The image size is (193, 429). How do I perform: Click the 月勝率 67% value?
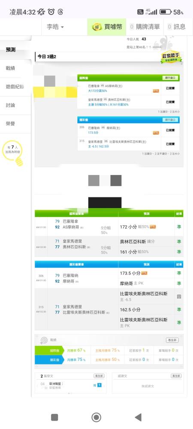76,350
